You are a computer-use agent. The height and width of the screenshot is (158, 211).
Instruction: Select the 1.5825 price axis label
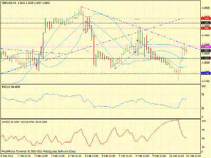pos(205,54)
